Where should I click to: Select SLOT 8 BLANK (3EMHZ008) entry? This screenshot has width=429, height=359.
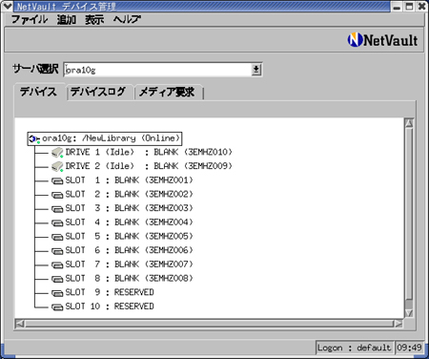(129, 279)
